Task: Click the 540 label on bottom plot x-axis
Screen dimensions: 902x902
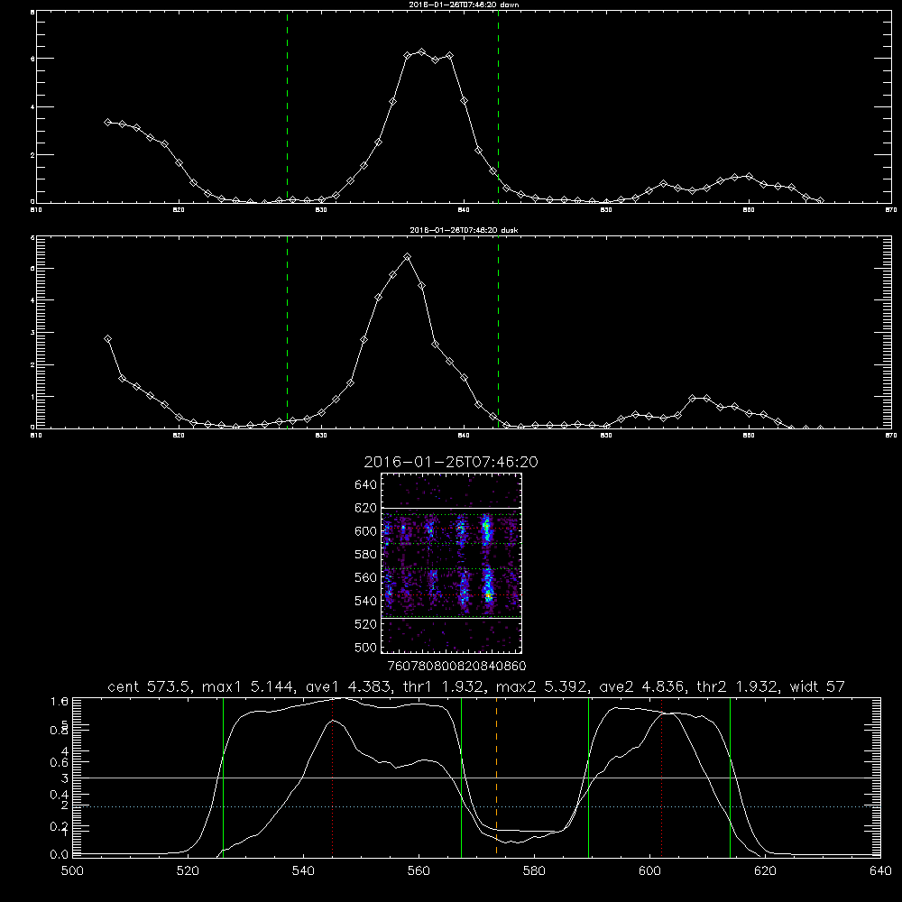Action: tap(303, 871)
